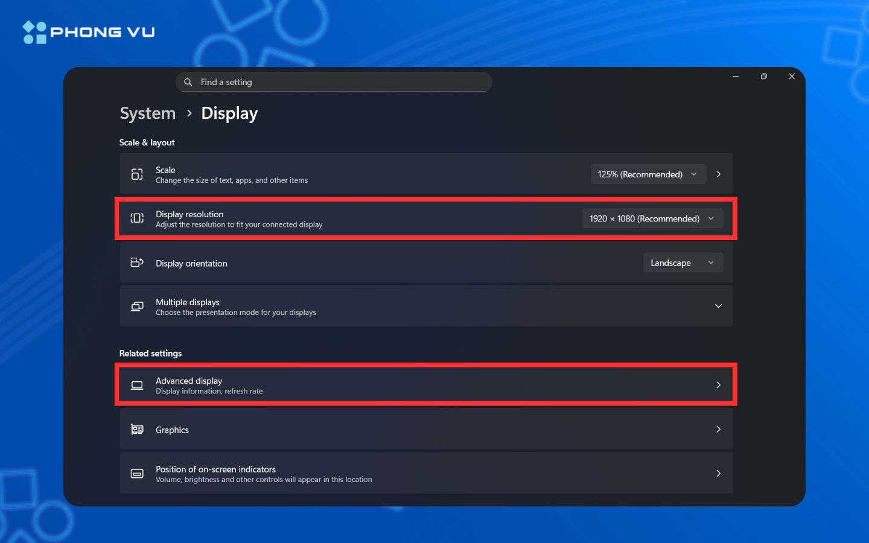The height and width of the screenshot is (543, 869).
Task: Select Display in the breadcrumb
Action: 229,113
